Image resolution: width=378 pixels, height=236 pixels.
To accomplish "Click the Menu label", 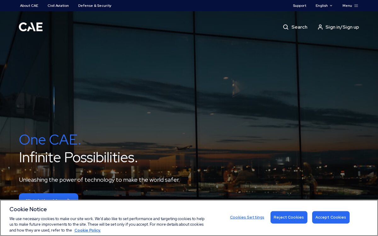I will point(347,6).
